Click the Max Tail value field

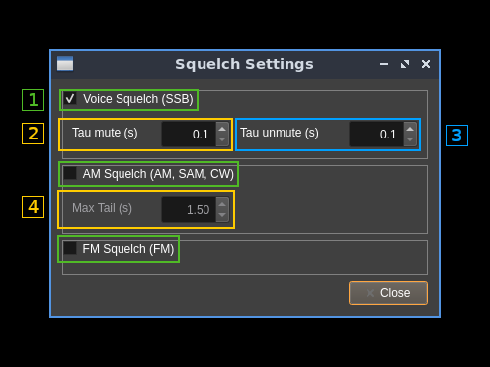pyautogui.click(x=189, y=209)
